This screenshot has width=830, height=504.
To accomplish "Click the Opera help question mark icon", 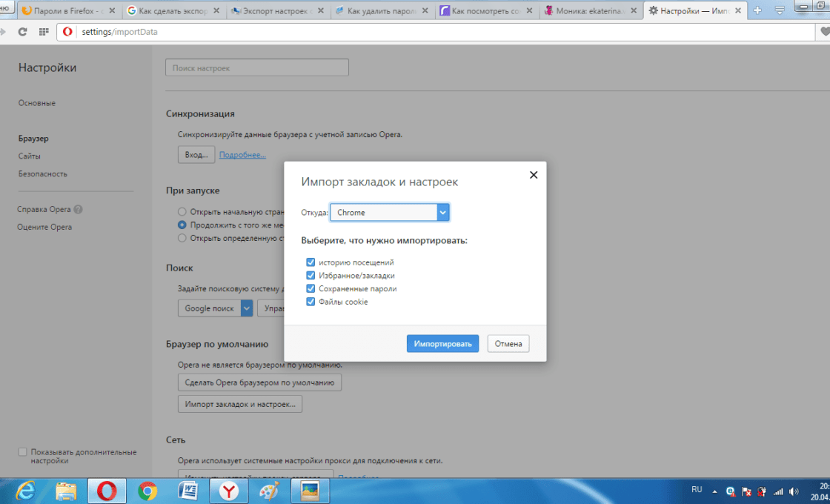I will pos(79,210).
